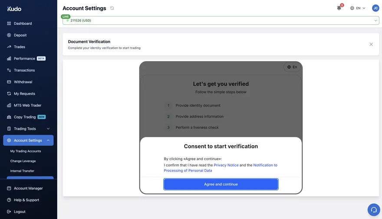Click Agree and continue button

click(x=221, y=184)
